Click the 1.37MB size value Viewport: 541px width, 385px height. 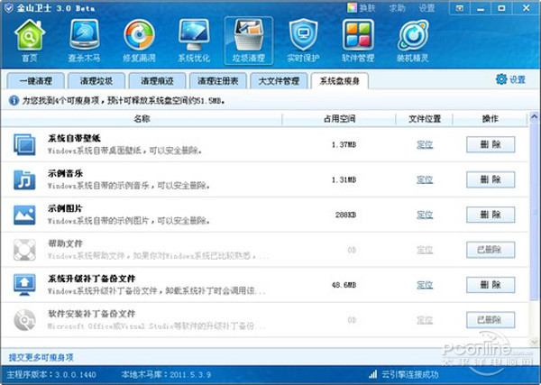[344, 144]
